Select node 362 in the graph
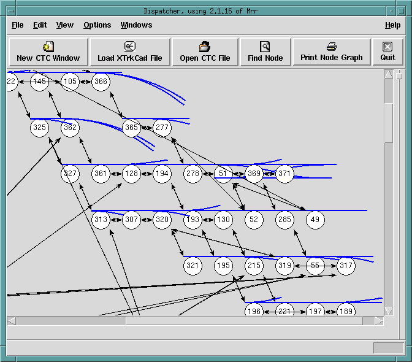Viewport: 412px width, 362px height. click(70, 128)
